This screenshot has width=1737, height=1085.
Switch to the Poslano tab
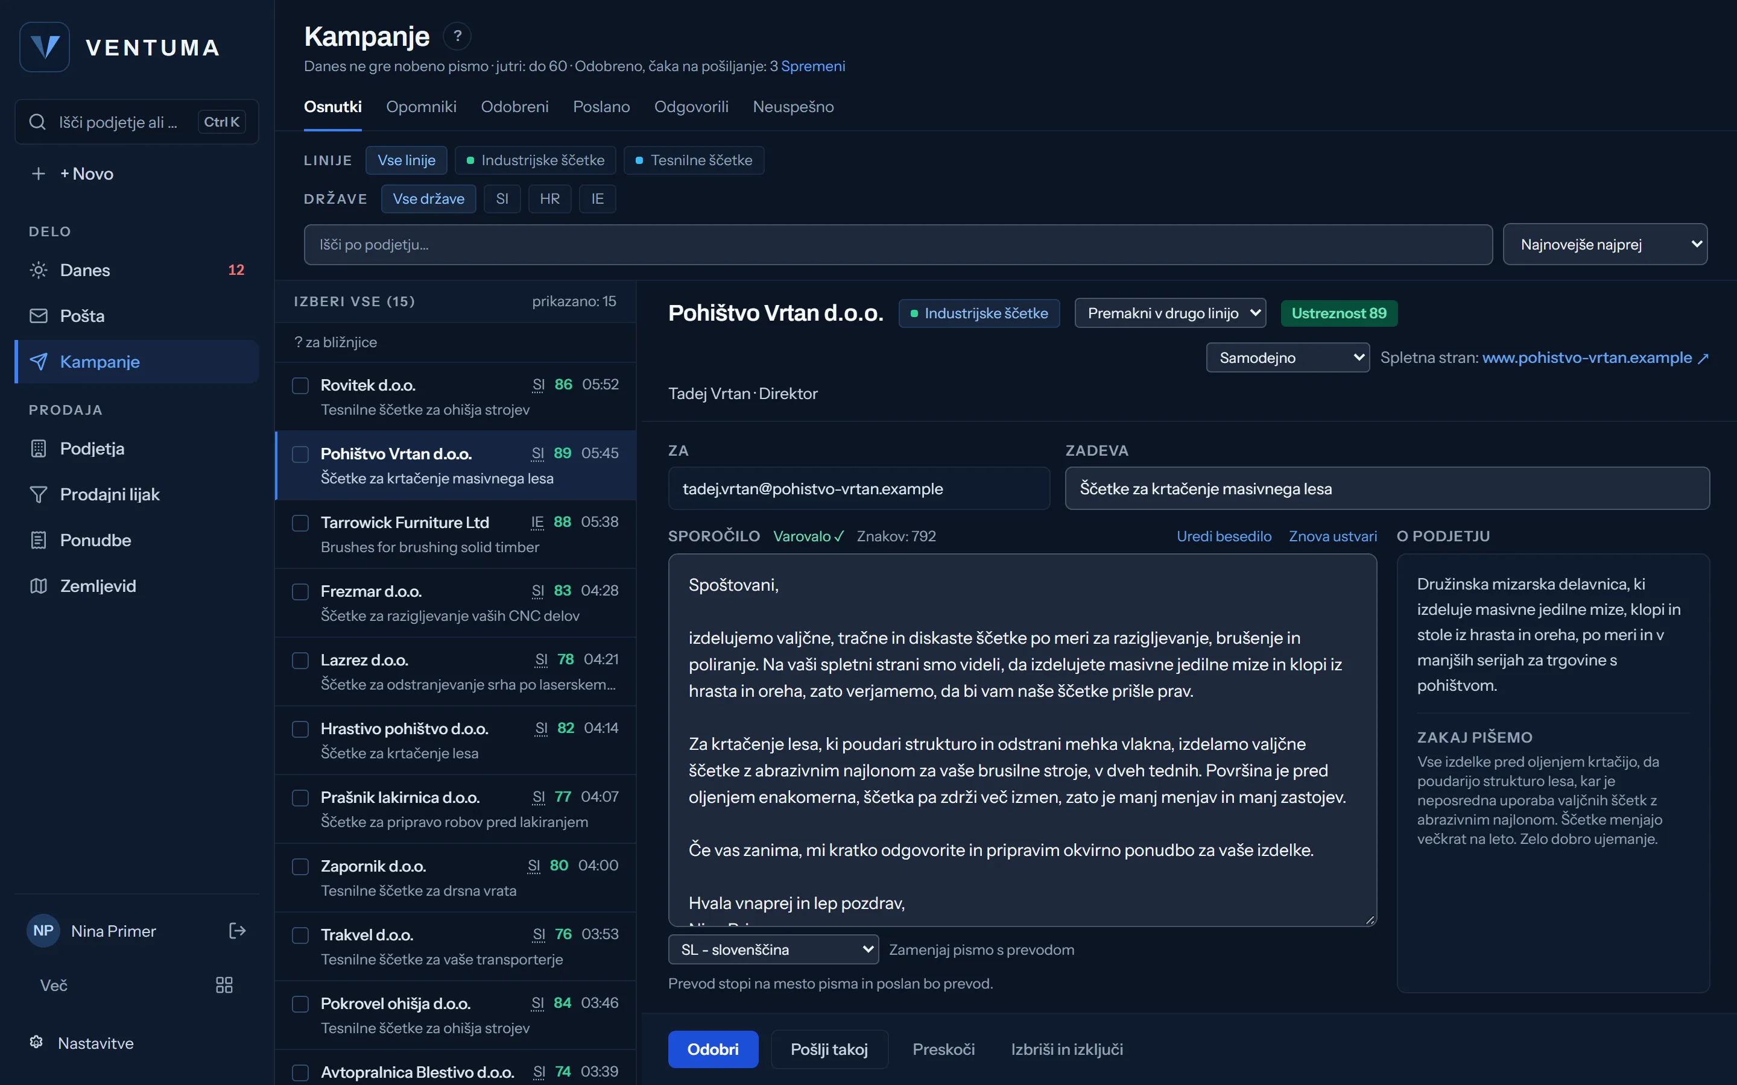[x=601, y=107]
